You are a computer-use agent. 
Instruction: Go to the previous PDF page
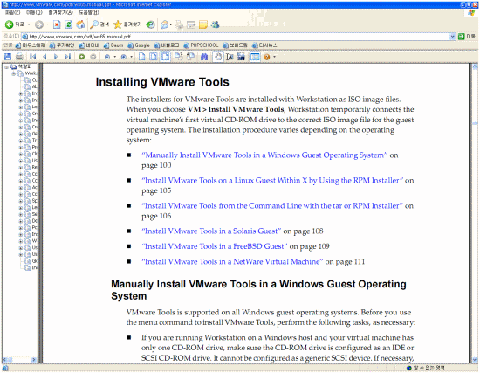point(45,57)
